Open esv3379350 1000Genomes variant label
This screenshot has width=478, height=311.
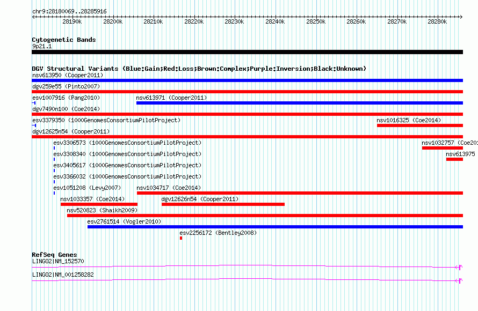pos(106,120)
